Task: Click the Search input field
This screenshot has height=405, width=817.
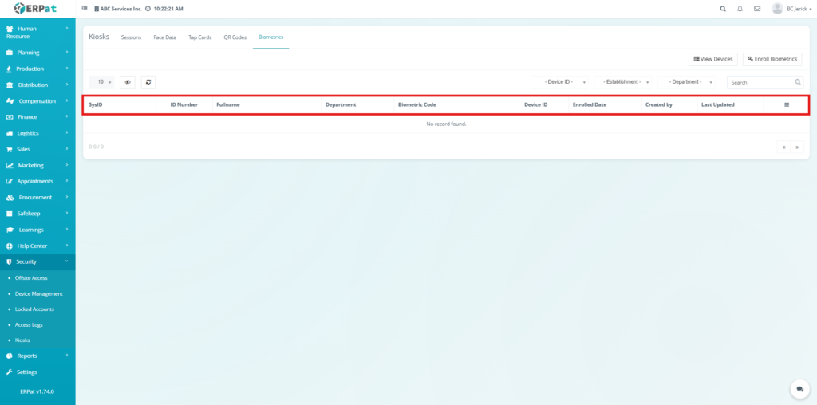Action: (760, 82)
